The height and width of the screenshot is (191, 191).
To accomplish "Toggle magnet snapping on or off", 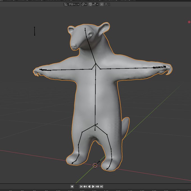I will tap(90, 4).
